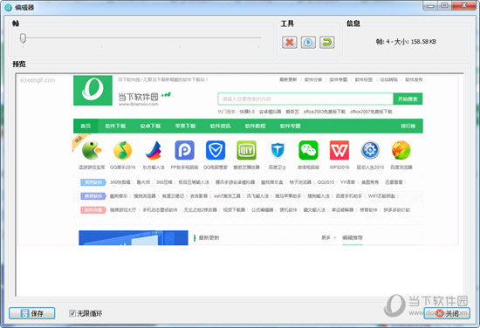Click the green undo arrow tool
The width and height of the screenshot is (480, 328).
click(326, 42)
